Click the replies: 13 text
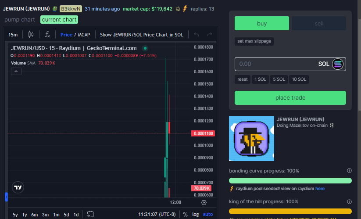Image resolution: width=361 pixels, height=219 pixels. point(202,9)
